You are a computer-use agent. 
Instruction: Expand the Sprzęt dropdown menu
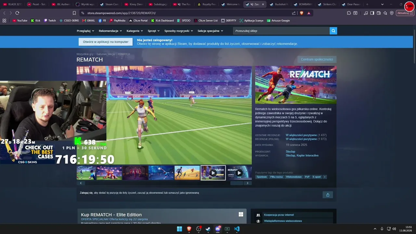click(154, 31)
